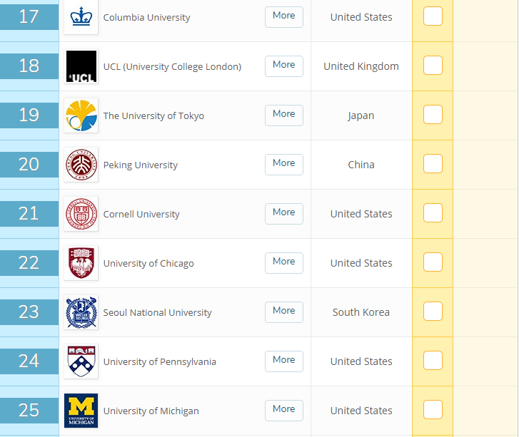This screenshot has height=437, width=519.
Task: Expand More for University of Chicago
Action: (283, 262)
